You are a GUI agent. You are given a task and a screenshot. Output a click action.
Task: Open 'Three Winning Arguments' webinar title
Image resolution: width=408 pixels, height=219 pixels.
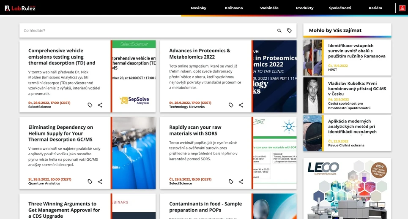[64, 210]
